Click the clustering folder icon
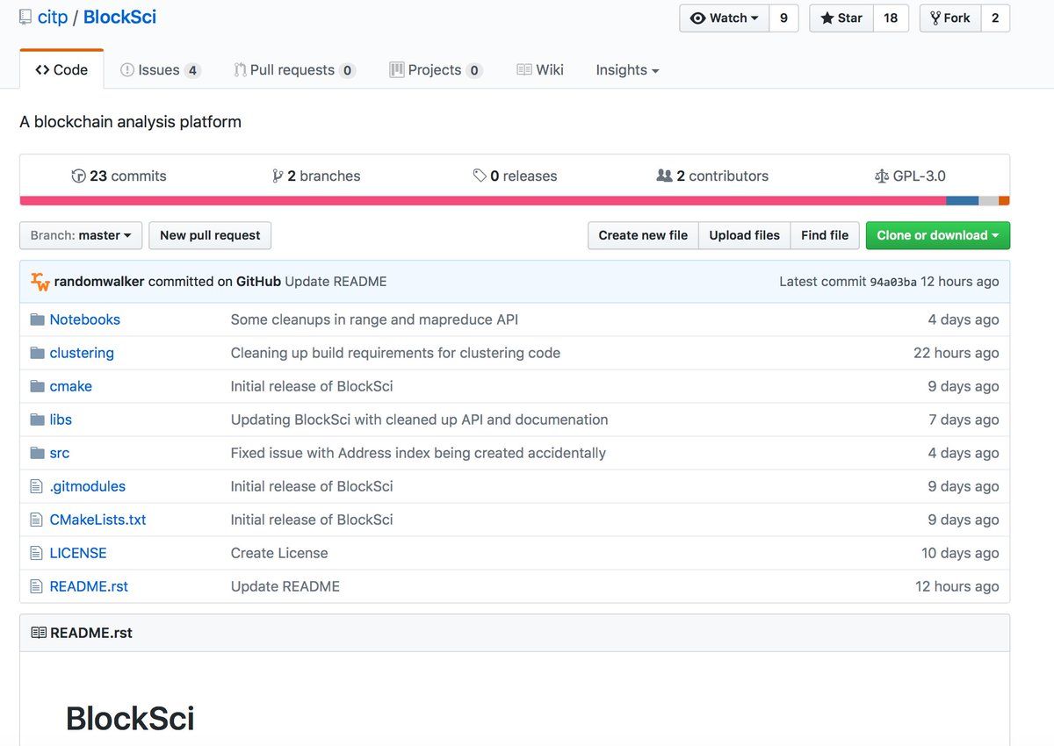This screenshot has width=1054, height=746. [x=37, y=353]
